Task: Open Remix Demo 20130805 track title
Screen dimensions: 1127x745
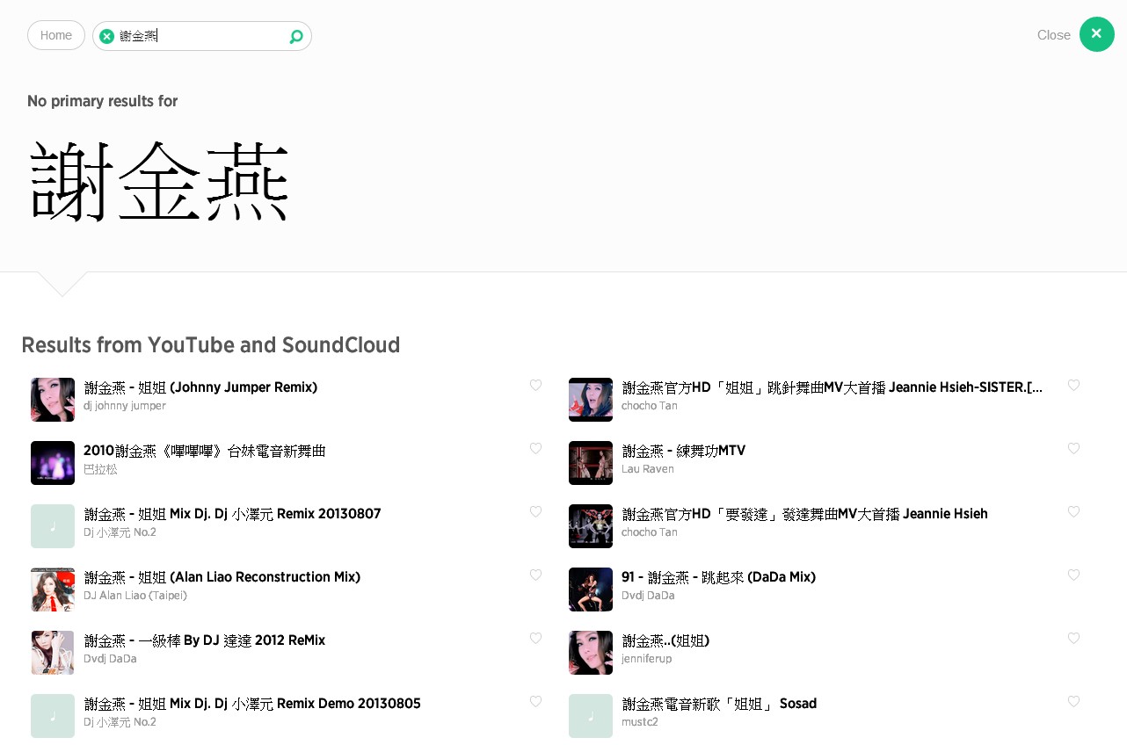Action: 252,704
